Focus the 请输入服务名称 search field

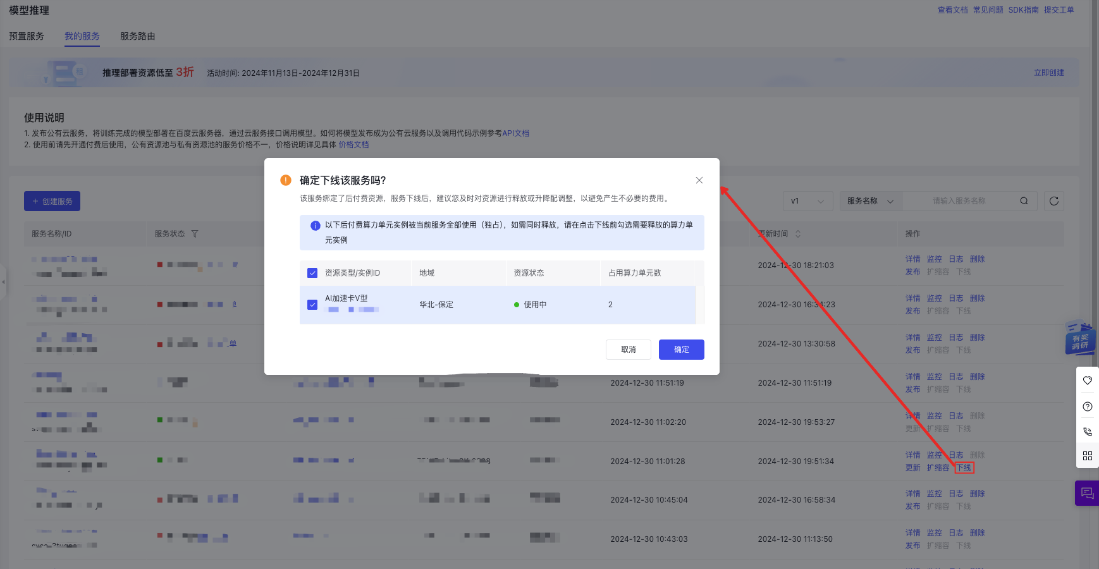pyautogui.click(x=959, y=201)
